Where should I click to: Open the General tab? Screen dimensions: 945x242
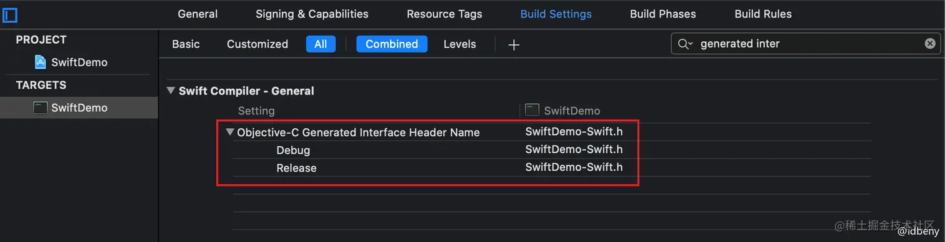tap(197, 14)
